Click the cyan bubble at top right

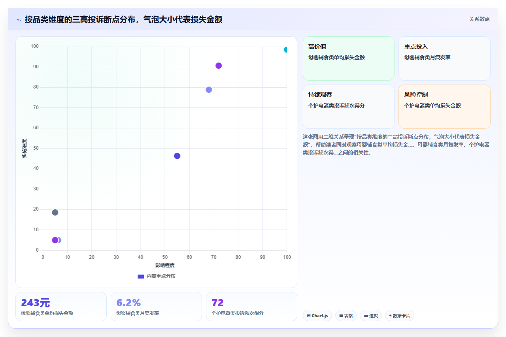(286, 49)
